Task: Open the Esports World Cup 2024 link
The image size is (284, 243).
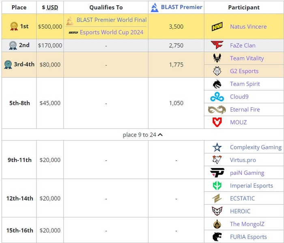Action: coord(112,32)
